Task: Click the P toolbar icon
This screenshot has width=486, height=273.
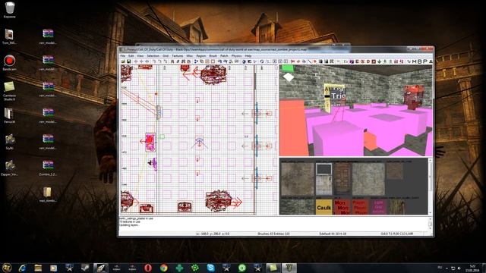Action: pos(425,61)
